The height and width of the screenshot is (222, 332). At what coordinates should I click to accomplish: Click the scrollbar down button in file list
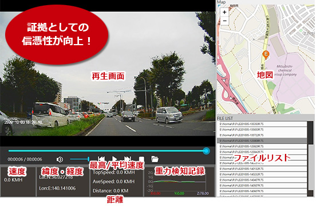coord(310,193)
